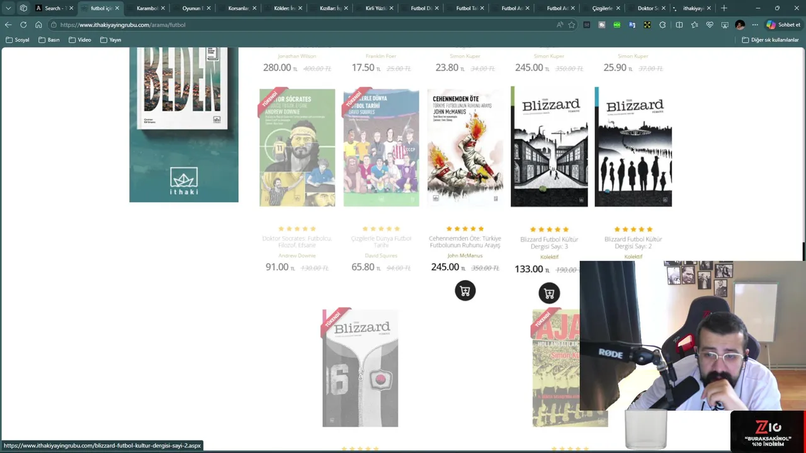The height and width of the screenshot is (453, 806).
Task: Open the favorites list icon
Action: click(x=695, y=25)
